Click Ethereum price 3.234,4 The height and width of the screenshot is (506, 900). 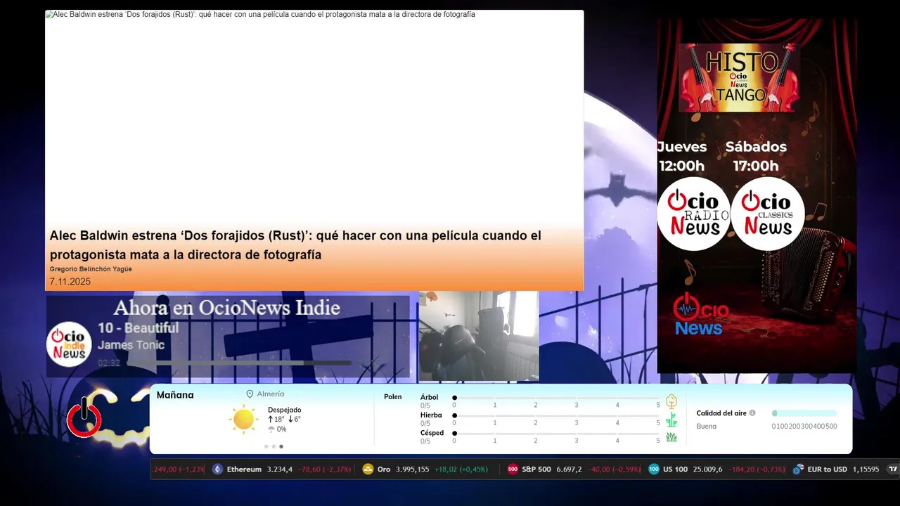click(280, 469)
